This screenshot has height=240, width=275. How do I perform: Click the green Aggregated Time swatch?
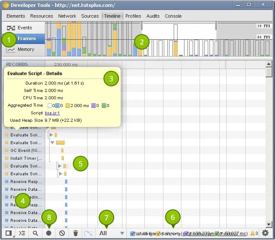pyautogui.click(x=104, y=105)
